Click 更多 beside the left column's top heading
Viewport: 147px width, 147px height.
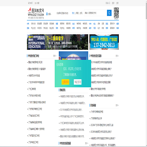(x=55, y=56)
